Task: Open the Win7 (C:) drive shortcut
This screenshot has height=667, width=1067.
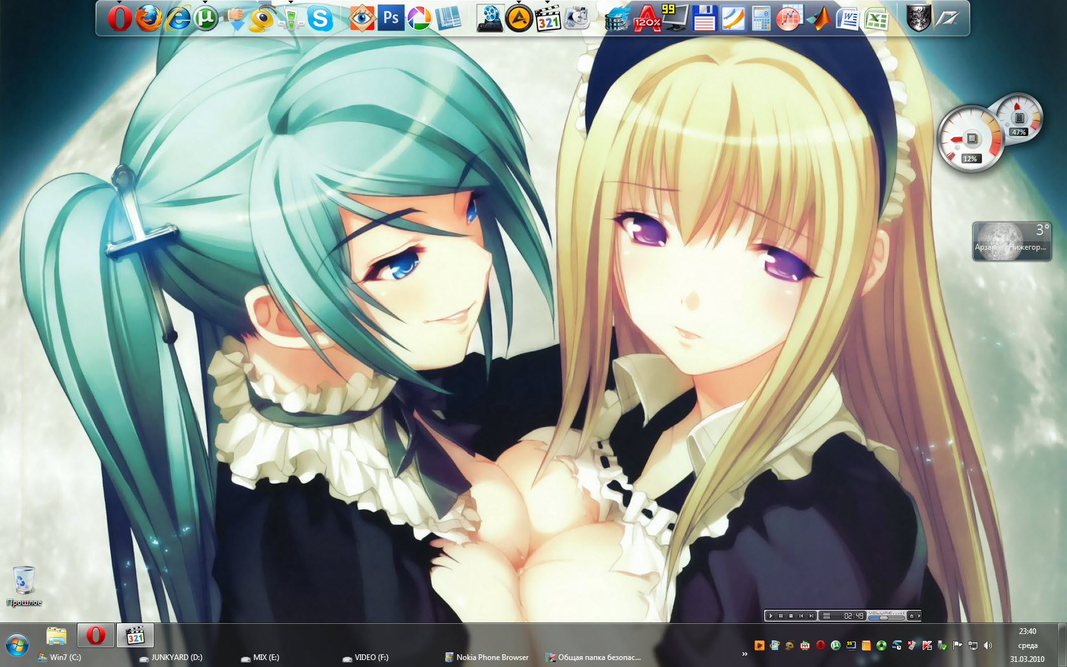Action: coord(59,657)
